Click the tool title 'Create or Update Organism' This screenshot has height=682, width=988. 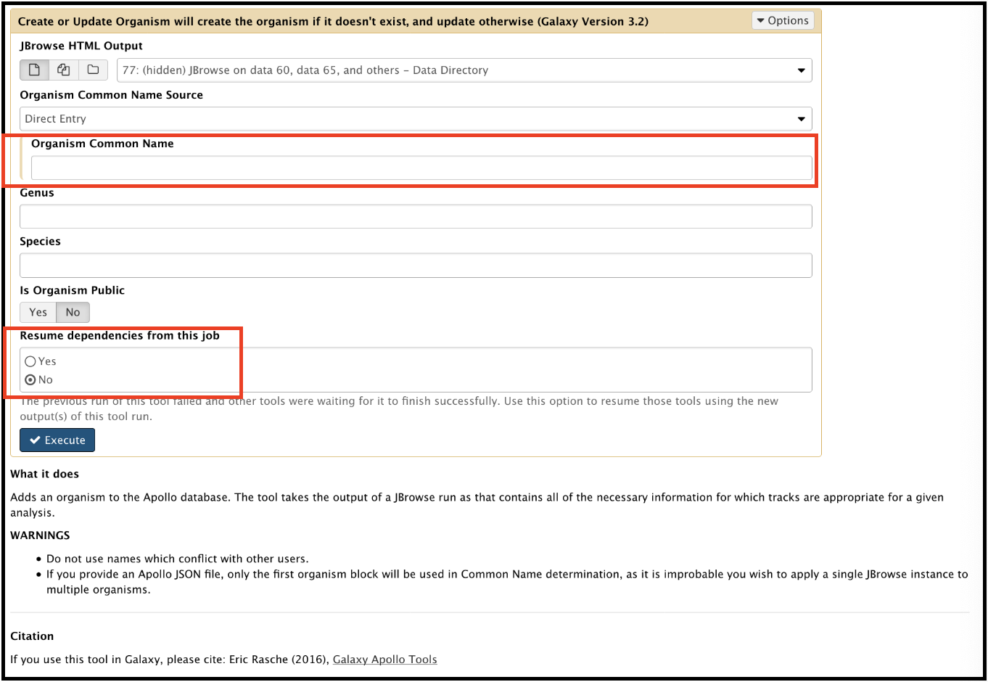333,21
